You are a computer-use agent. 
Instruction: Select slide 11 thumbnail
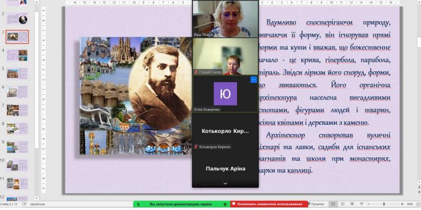(17, 183)
